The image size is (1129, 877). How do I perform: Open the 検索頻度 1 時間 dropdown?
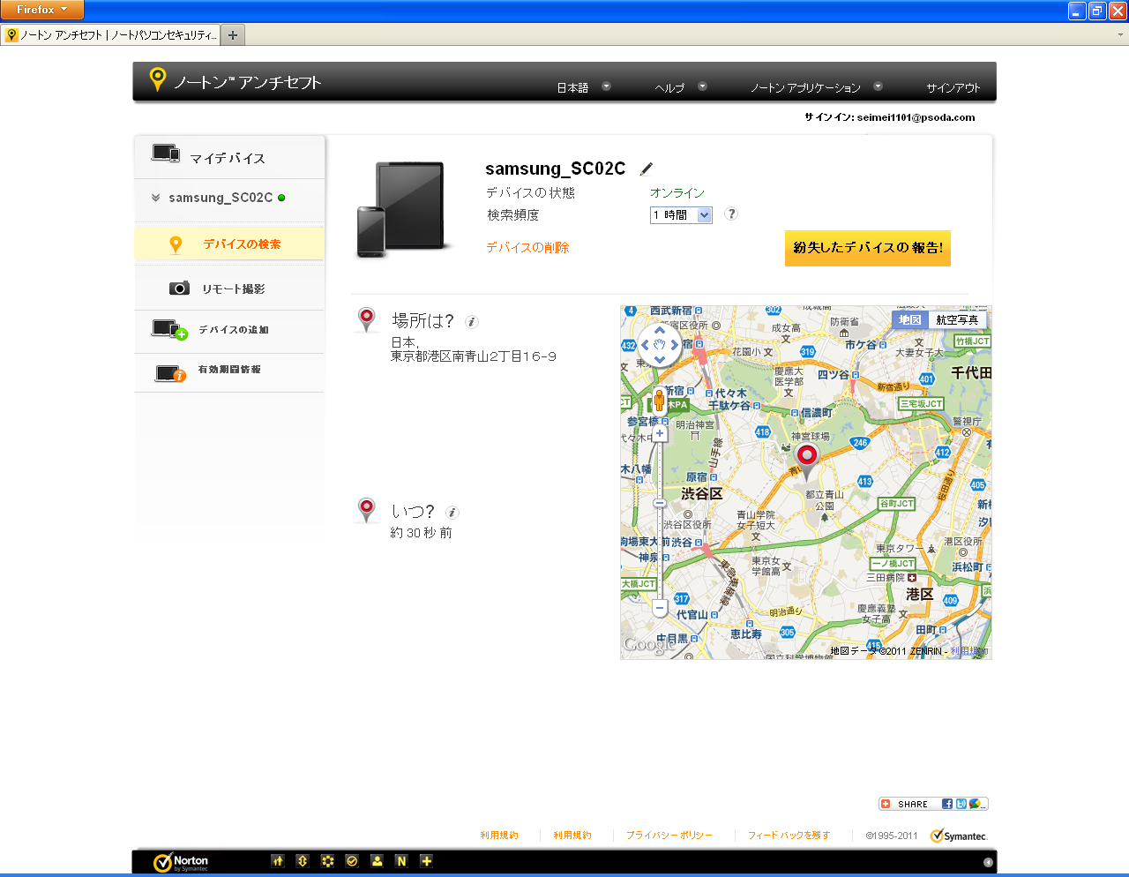[x=681, y=215]
